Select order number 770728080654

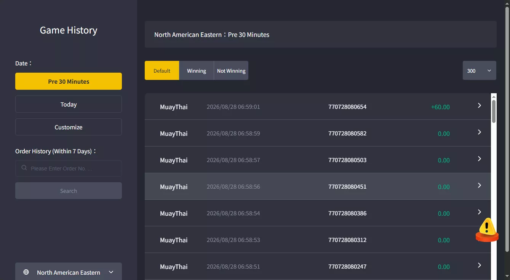347,107
